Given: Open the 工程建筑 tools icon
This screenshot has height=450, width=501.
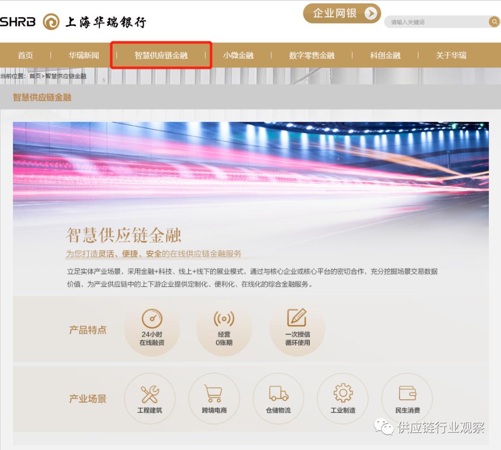Looking at the screenshot, I should click(x=149, y=393).
